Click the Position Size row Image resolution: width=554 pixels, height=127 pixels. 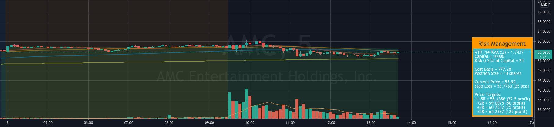coord(498,73)
